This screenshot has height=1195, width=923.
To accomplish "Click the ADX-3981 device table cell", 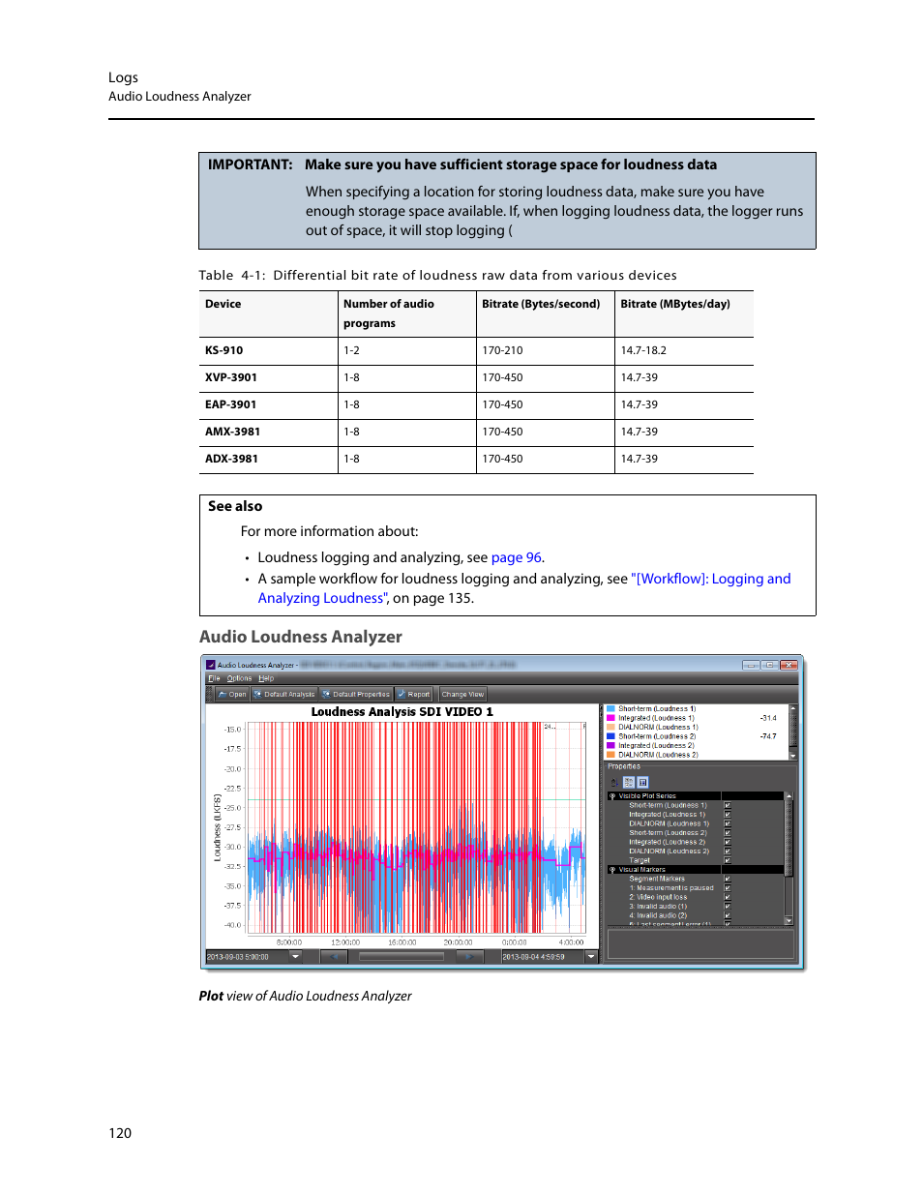I will pos(268,459).
